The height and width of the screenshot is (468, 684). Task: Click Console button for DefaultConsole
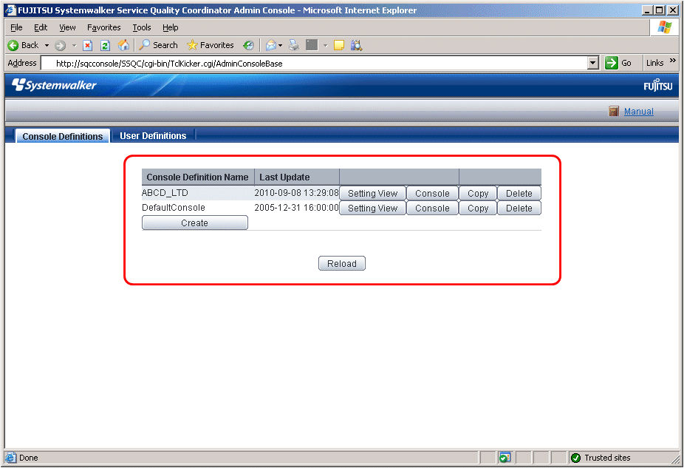432,208
